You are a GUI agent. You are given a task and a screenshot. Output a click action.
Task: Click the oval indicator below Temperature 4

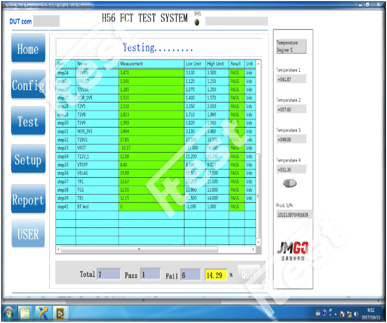[289, 184]
